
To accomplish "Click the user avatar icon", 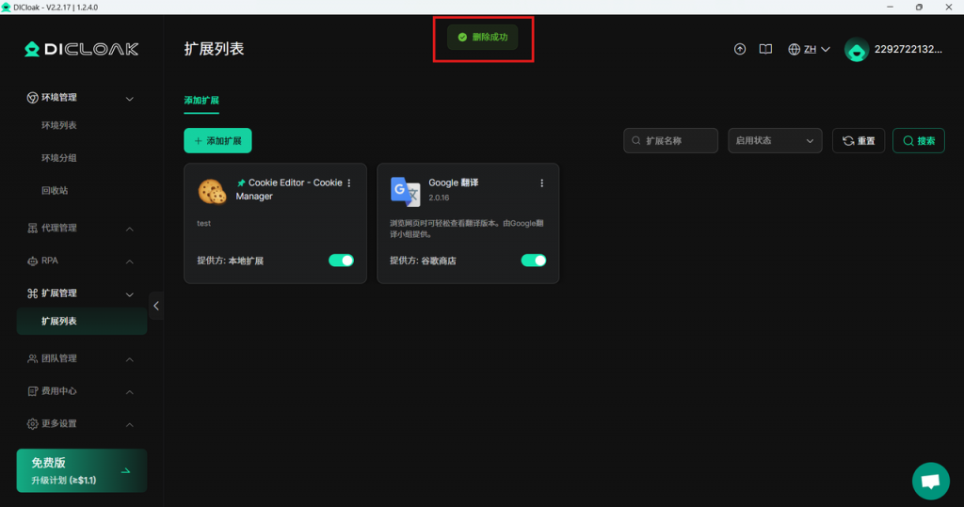I will [x=856, y=50].
